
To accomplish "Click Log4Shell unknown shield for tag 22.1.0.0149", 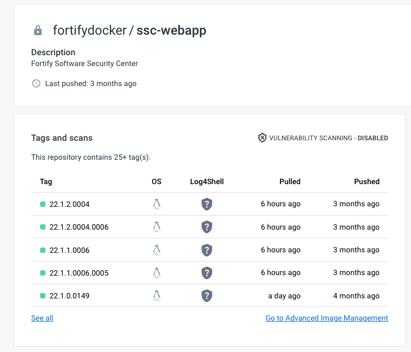I will coord(206,296).
